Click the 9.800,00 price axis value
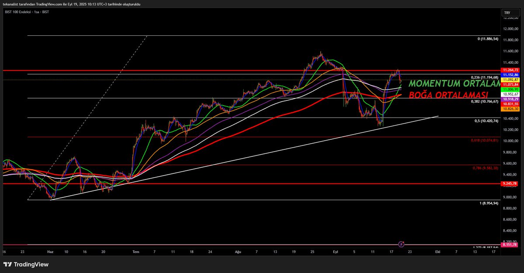Screen dimensions: 524x273 510,152
